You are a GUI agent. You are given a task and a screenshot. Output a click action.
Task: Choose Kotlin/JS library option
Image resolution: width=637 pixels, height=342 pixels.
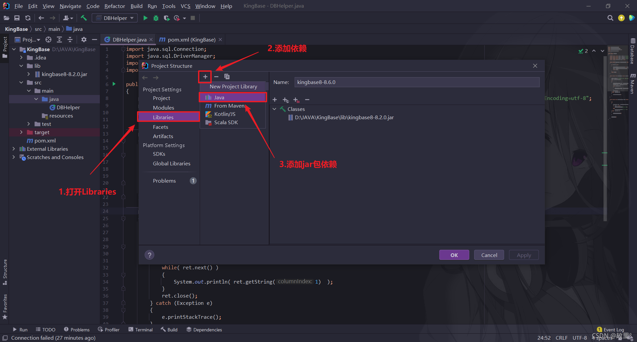coord(233,114)
